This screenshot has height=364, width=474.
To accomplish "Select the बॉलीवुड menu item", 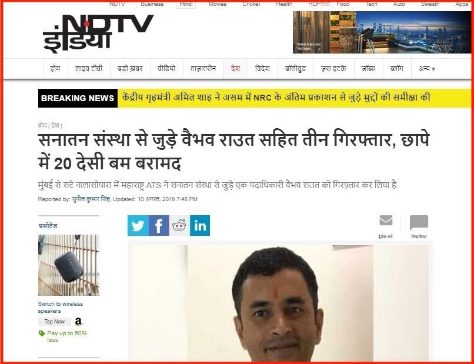I will coord(295,69).
